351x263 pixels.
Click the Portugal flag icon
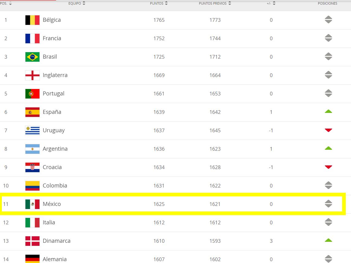pos(32,94)
